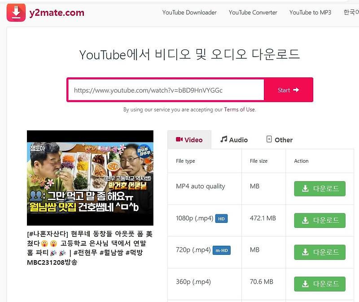The image size is (359, 302).
Task: Click the y2mate red download logo icon
Action: click(x=17, y=13)
